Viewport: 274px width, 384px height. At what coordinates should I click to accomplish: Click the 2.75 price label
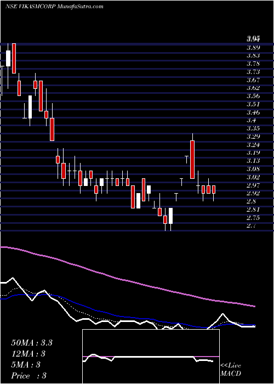(x=253, y=217)
